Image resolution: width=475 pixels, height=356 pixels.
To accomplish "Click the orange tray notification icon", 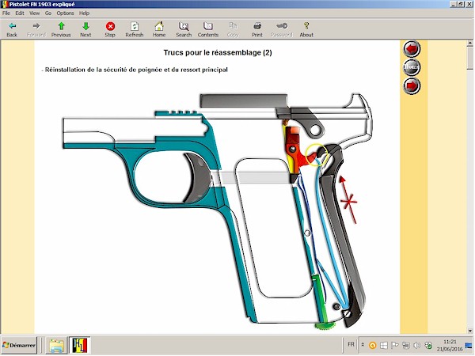I will tap(373, 345).
